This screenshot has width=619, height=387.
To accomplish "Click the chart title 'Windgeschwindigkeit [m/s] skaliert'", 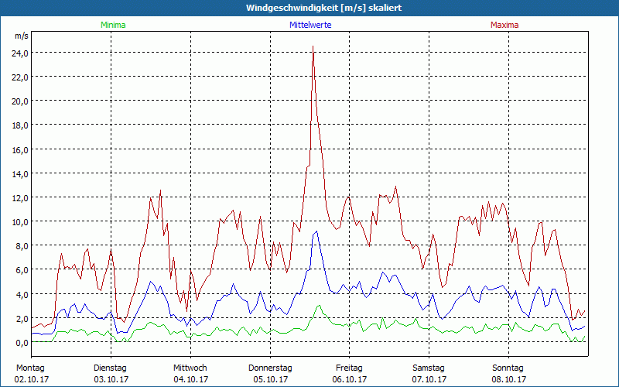I will 323,8.
